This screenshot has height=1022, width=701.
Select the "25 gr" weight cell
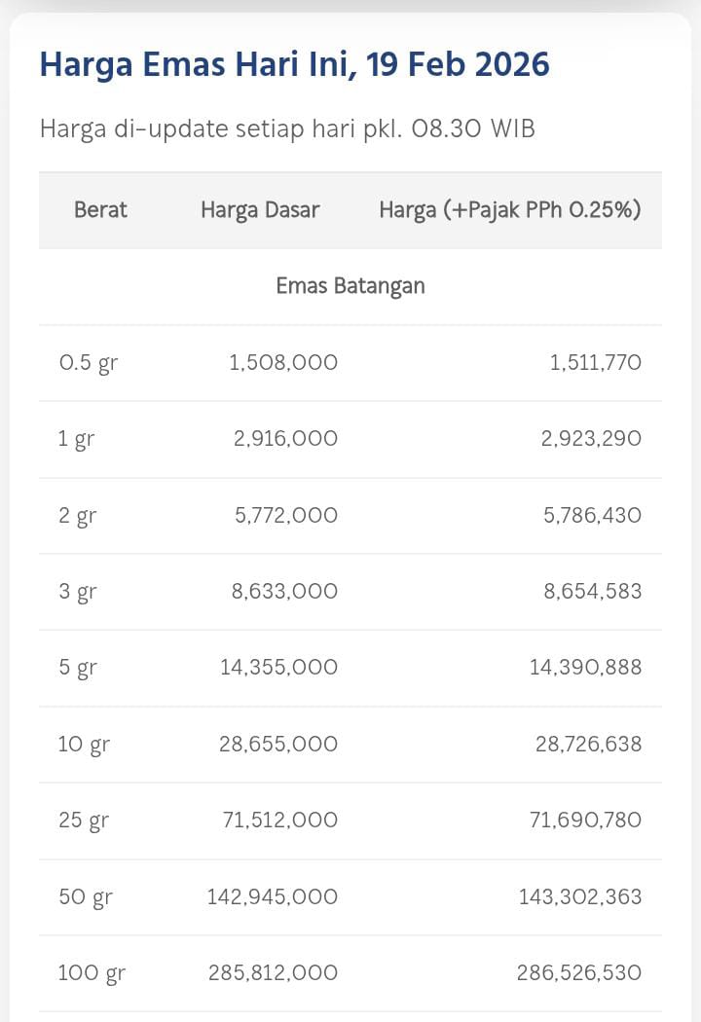[x=84, y=821]
